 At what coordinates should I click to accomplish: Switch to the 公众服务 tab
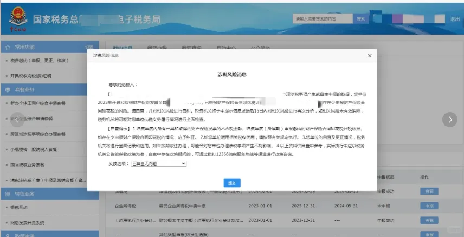tap(260, 48)
